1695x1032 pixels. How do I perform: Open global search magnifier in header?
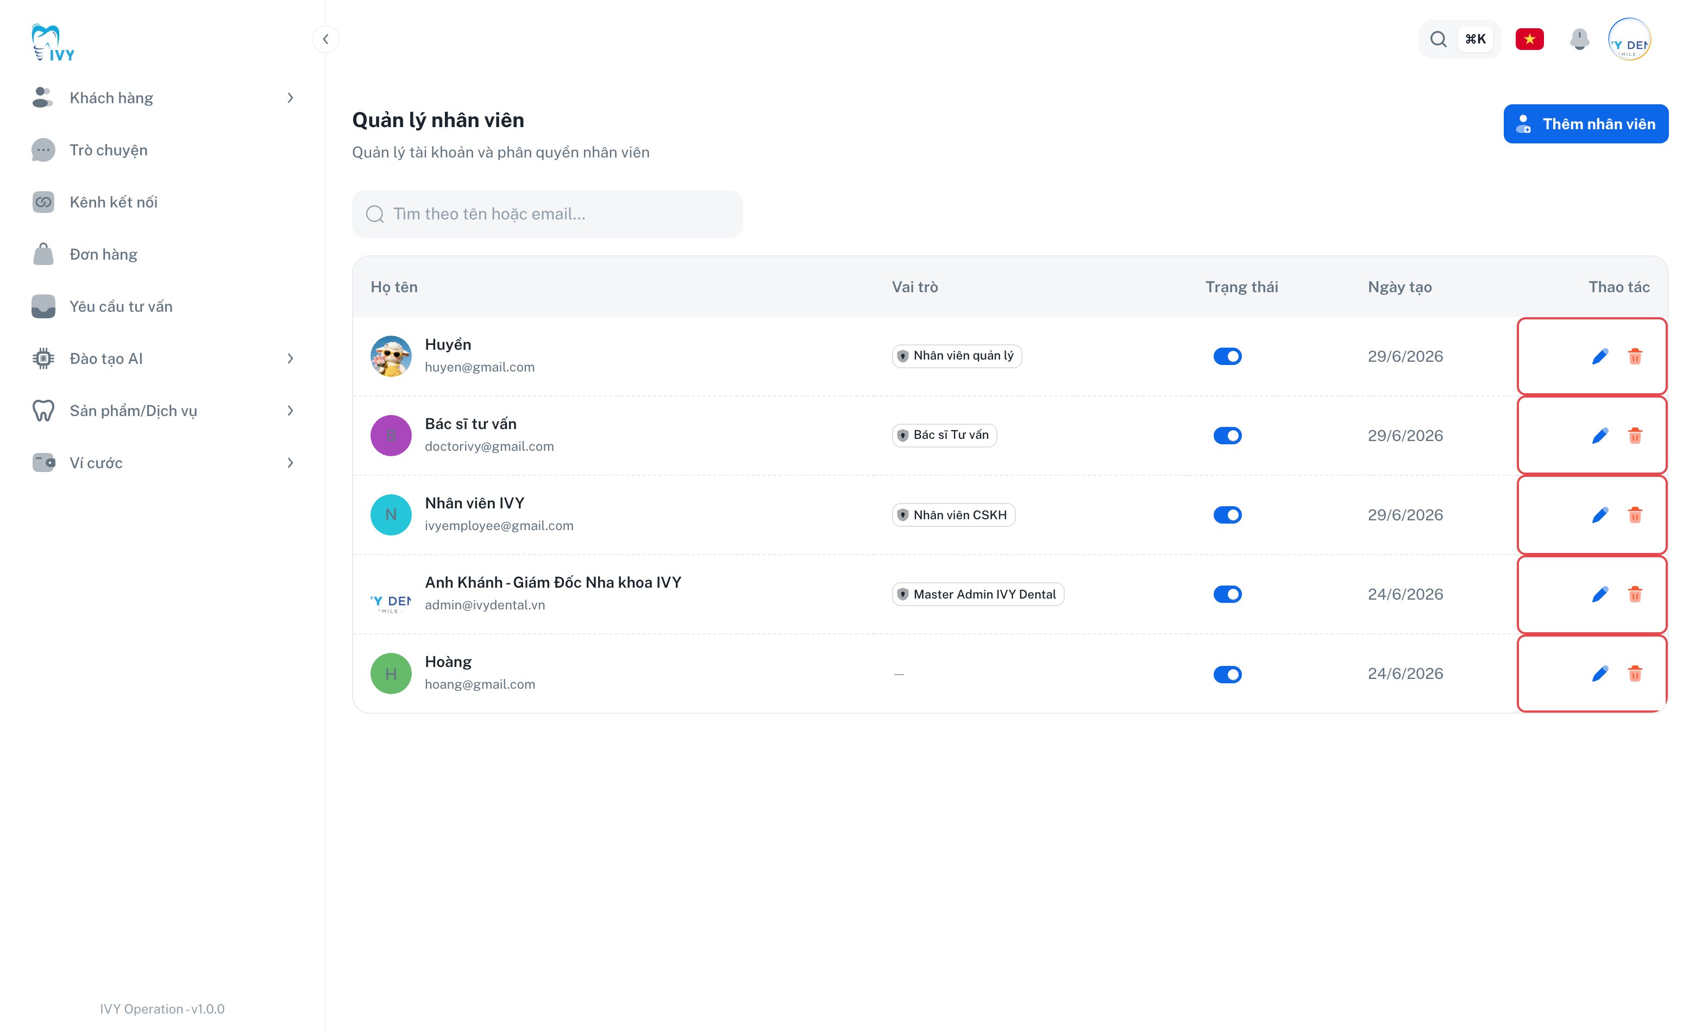click(x=1439, y=39)
